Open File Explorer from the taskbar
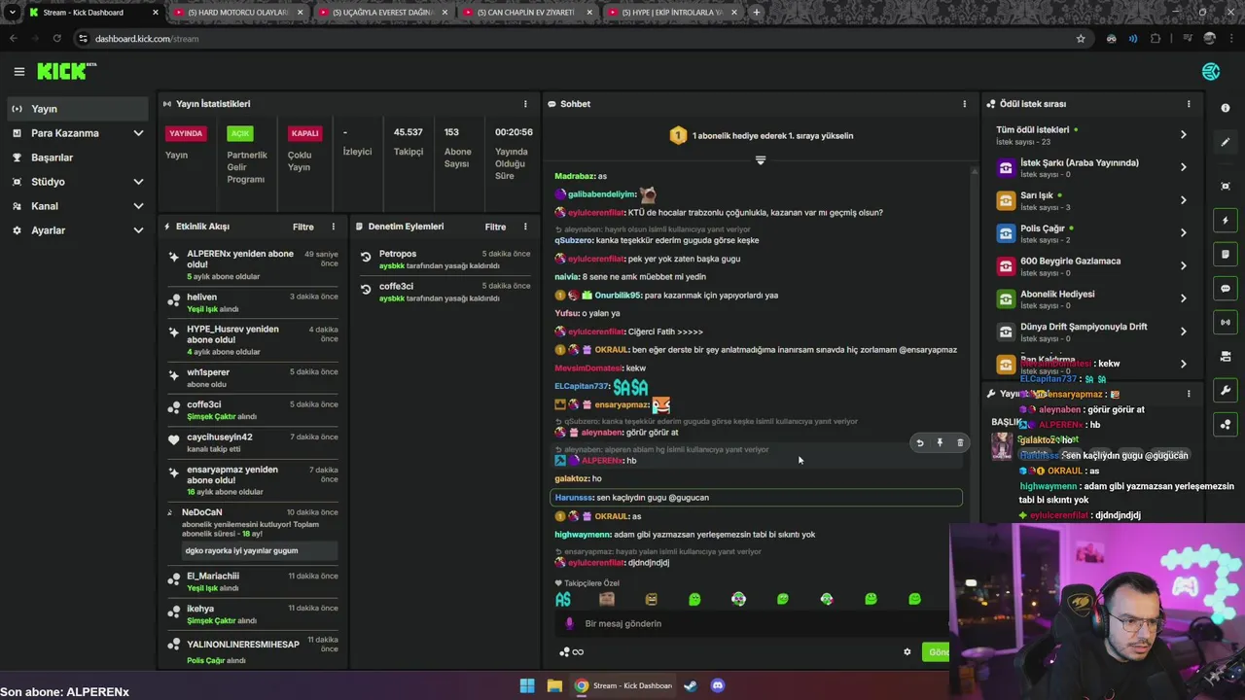 554,685
